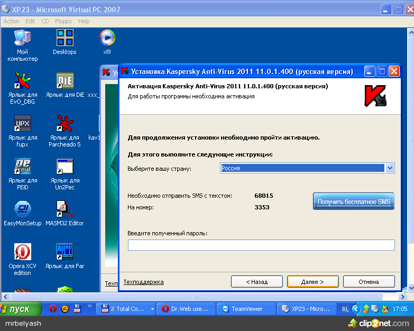Image resolution: width=414 pixels, height=331 pixels.
Task: Open the Техподдержка link in installer
Action: point(144,282)
